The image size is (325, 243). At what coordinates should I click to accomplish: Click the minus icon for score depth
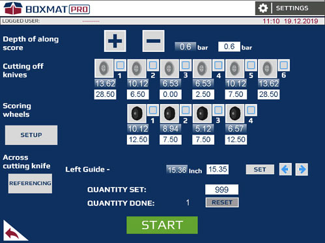point(153,41)
